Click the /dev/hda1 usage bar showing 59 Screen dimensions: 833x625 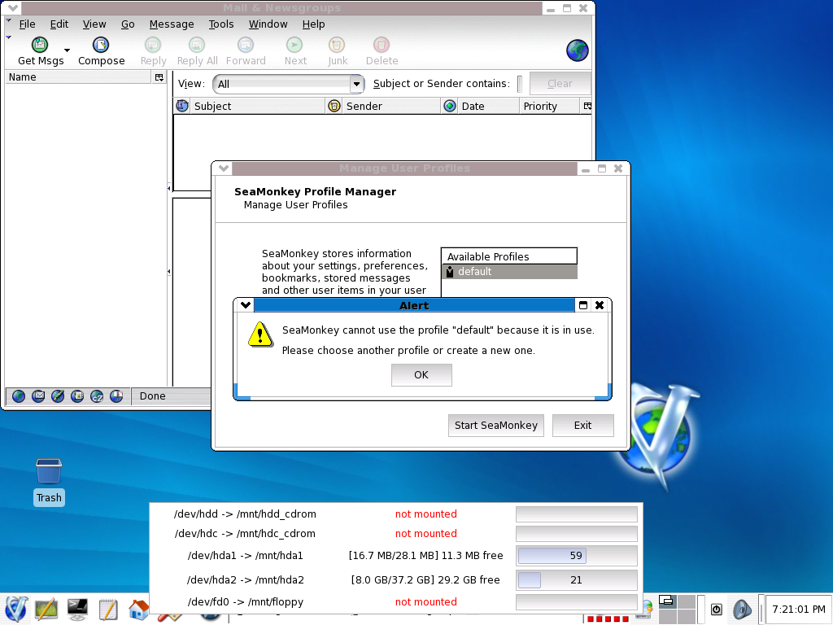click(577, 555)
